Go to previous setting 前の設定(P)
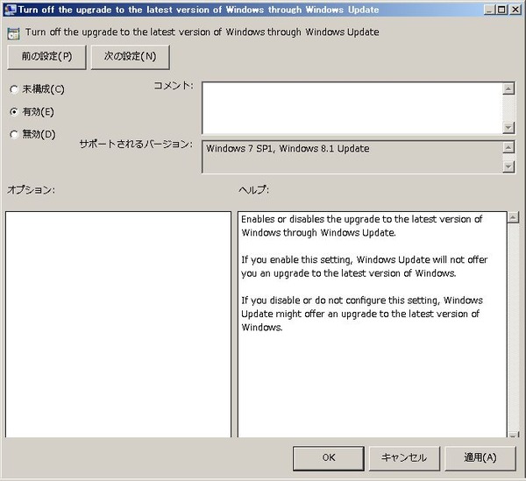 coord(46,57)
